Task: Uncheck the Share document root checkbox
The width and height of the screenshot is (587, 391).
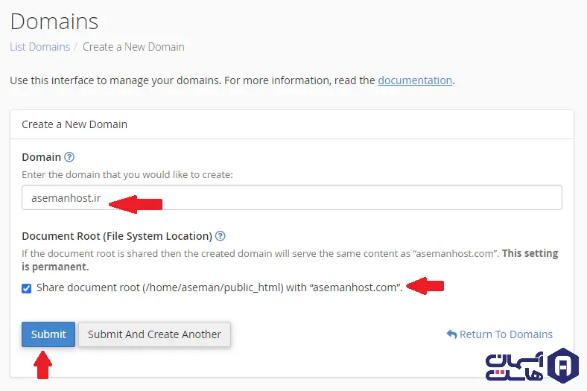Action: point(27,288)
